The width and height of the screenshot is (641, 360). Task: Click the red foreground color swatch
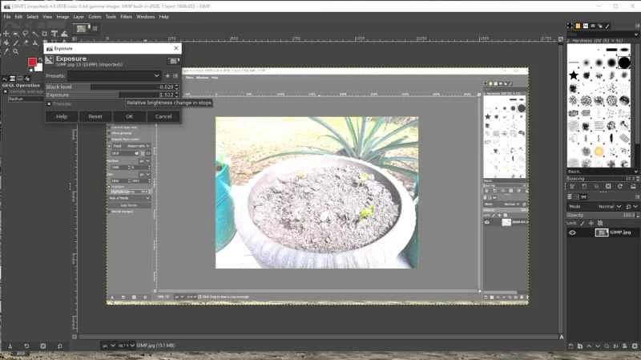click(33, 63)
